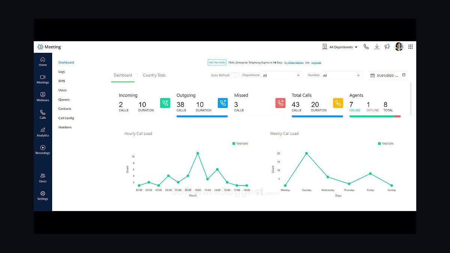Click the Meeting logo
Screen dimensions: 450x253
49,47
